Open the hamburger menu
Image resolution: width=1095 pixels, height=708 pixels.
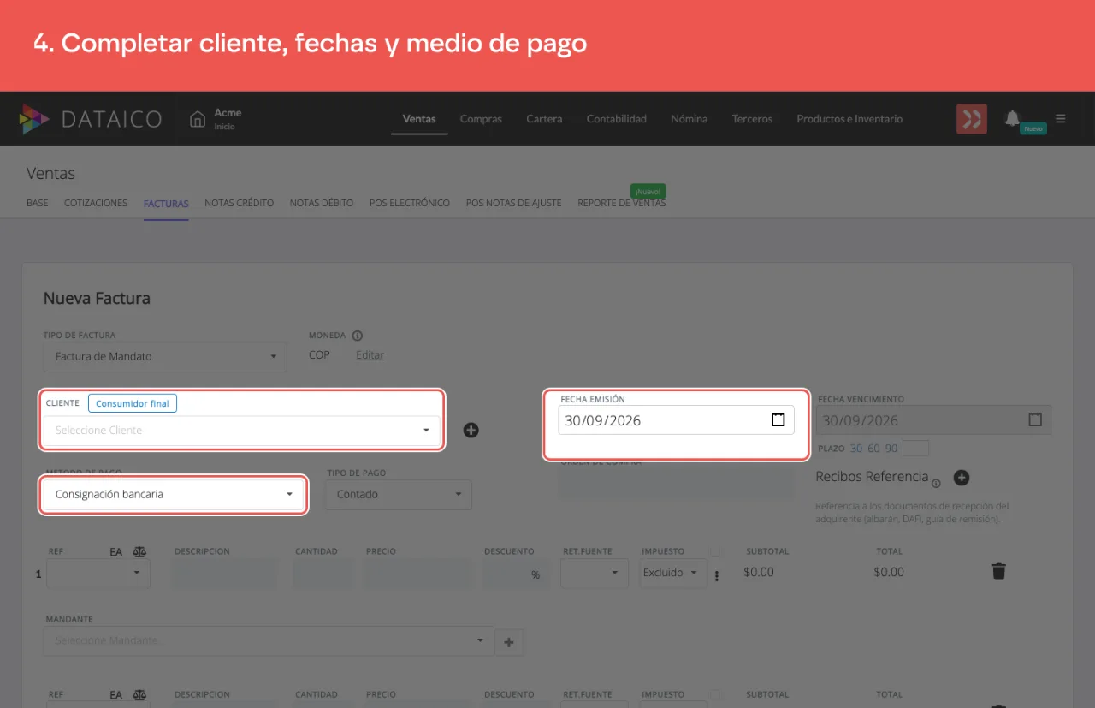(1061, 119)
